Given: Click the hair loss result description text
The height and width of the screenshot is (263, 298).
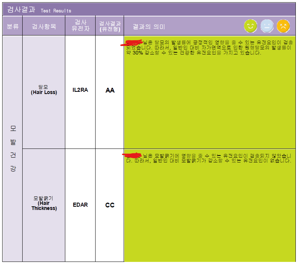Looking at the screenshot, I should point(210,48).
